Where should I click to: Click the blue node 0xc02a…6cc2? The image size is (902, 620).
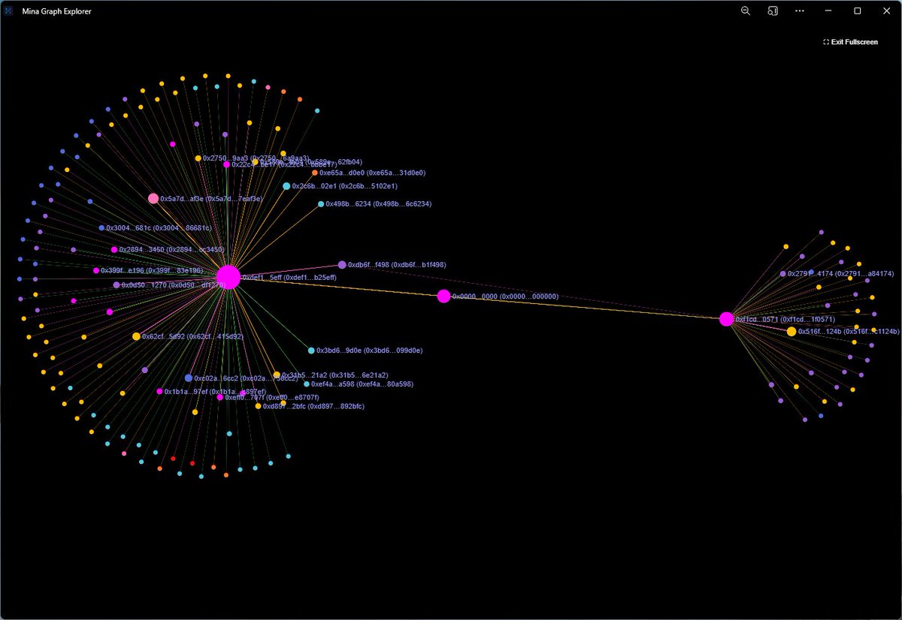[x=189, y=378]
